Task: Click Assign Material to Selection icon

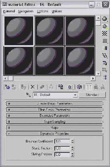Action: tap(23, 87)
